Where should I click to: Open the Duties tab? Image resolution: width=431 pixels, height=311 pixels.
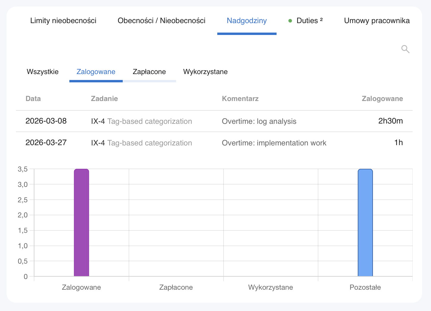[x=309, y=21]
